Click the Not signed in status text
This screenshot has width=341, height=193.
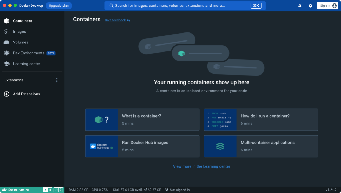tap(180, 190)
